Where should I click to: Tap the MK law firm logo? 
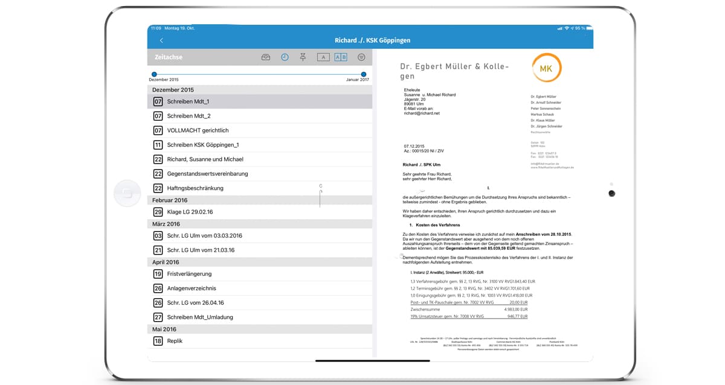[x=546, y=68]
